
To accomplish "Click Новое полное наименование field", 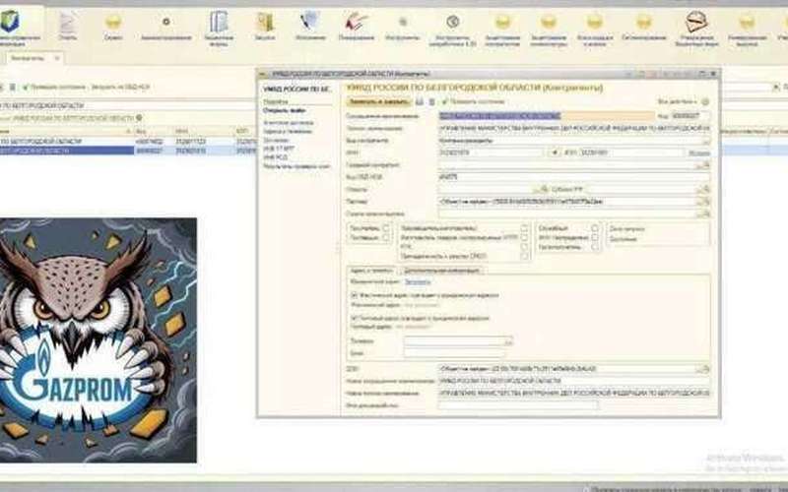I will (574, 393).
